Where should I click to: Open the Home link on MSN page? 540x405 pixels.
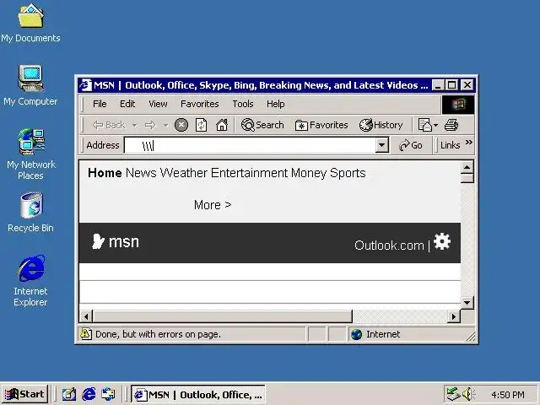[x=105, y=173]
